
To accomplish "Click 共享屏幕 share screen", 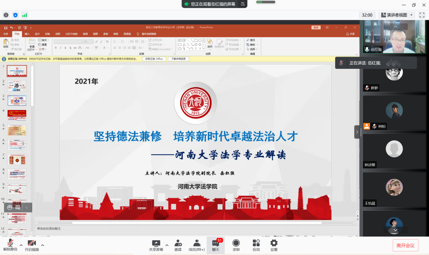I will click(x=156, y=245).
